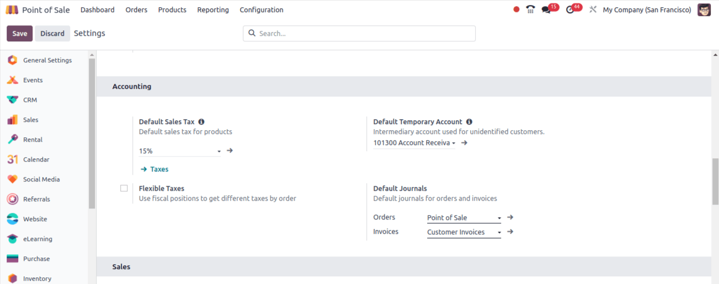The width and height of the screenshot is (719, 284).
Task: Open the General Settings sidebar icon
Action: click(12, 60)
